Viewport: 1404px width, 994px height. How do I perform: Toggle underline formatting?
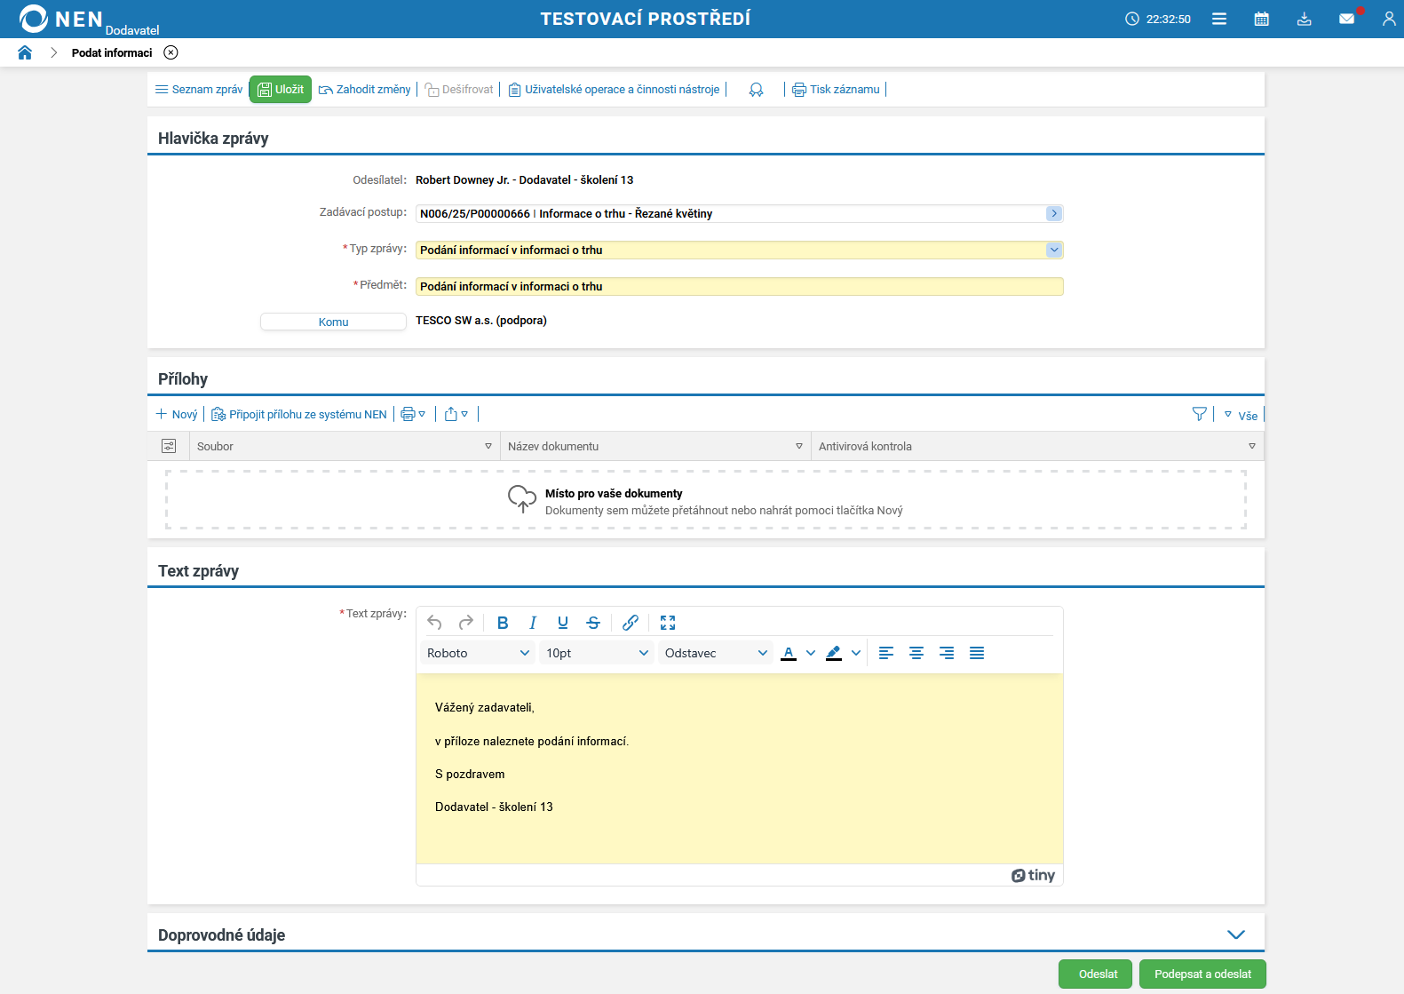pos(563,623)
